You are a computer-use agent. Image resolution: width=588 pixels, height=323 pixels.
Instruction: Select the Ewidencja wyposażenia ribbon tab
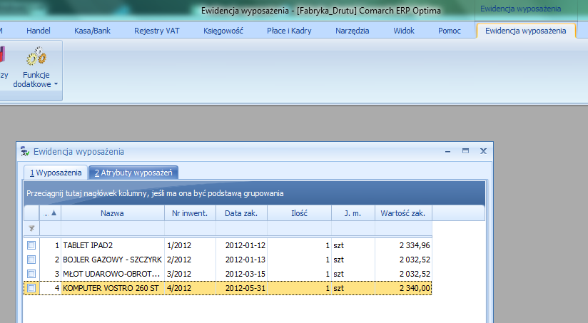(x=526, y=31)
